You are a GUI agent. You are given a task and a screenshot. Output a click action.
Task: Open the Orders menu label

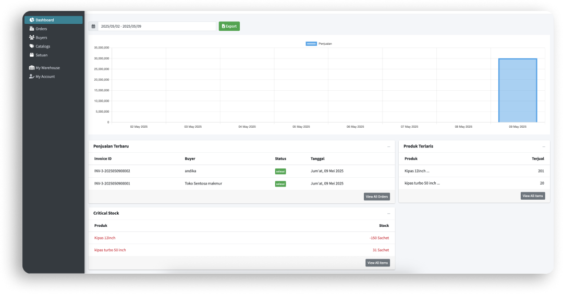coord(41,29)
